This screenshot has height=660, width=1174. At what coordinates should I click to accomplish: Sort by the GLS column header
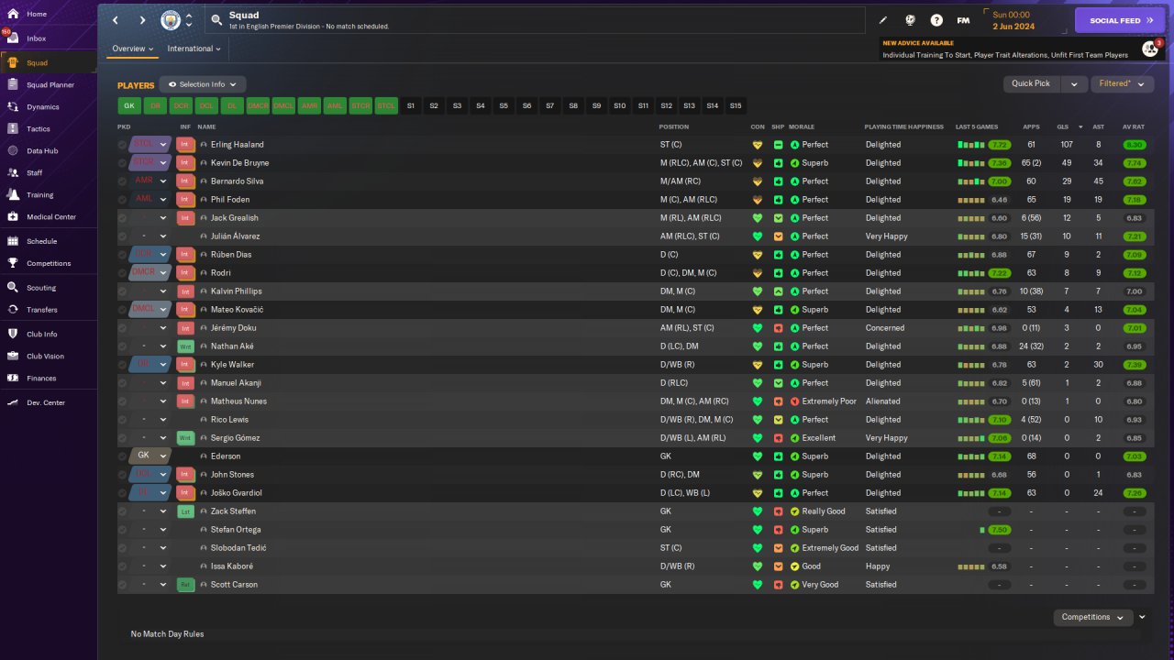1063,126
